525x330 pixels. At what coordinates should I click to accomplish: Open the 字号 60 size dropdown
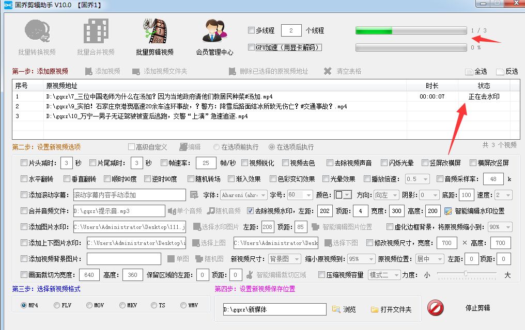click(x=300, y=195)
